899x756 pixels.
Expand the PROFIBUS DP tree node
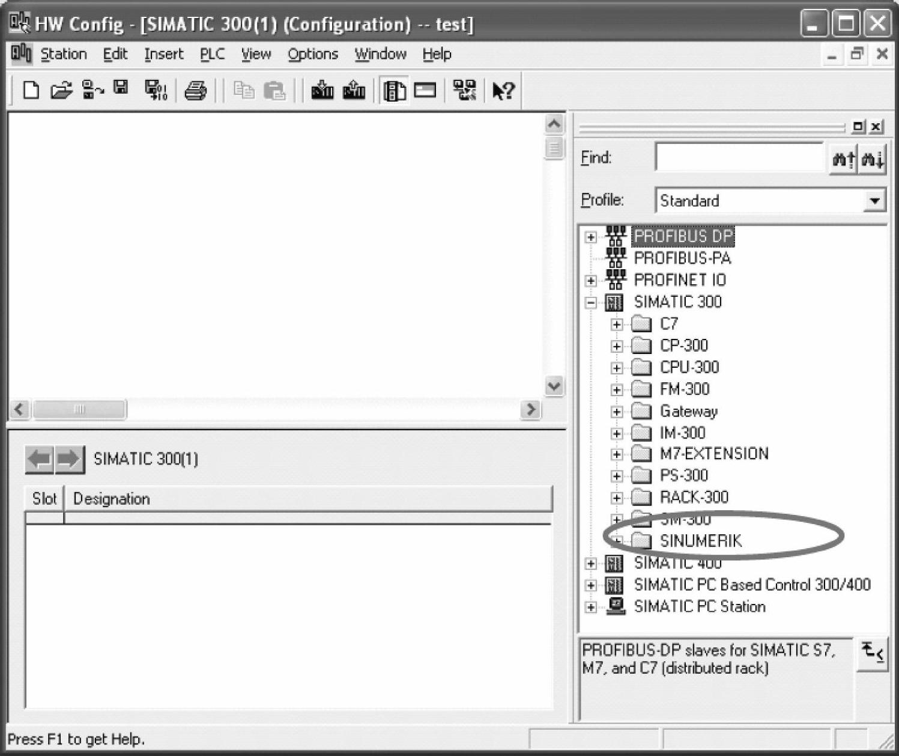point(591,237)
